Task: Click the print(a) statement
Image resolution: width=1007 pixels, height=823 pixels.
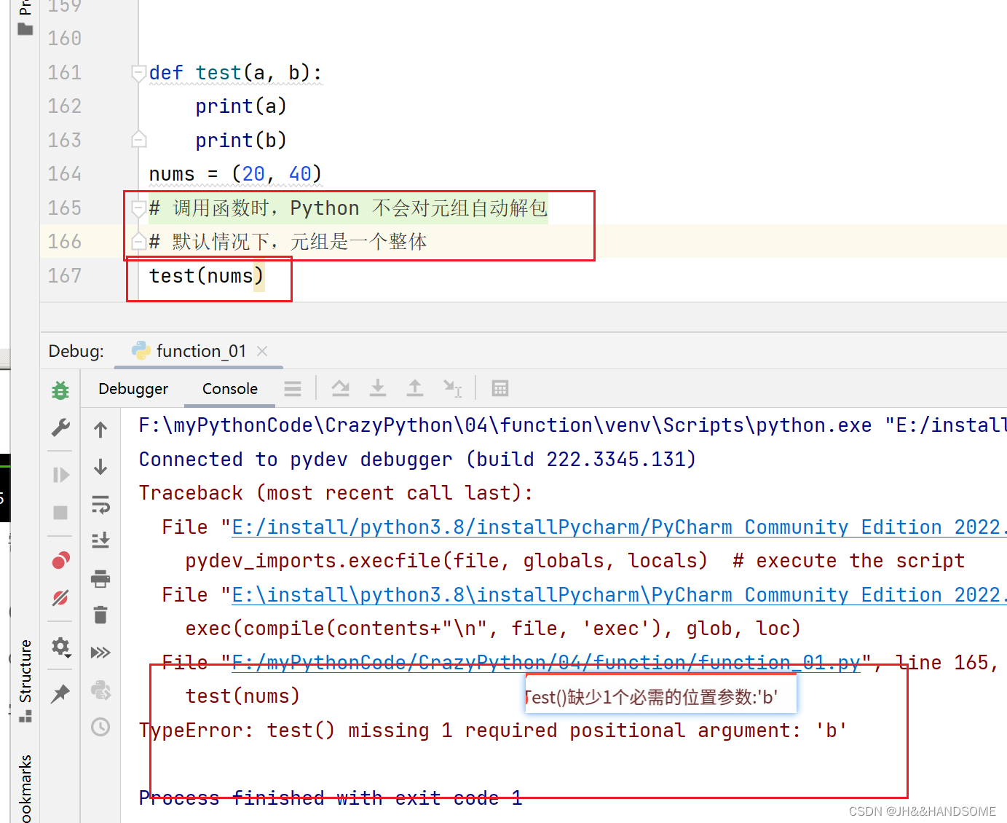Action: click(x=241, y=106)
